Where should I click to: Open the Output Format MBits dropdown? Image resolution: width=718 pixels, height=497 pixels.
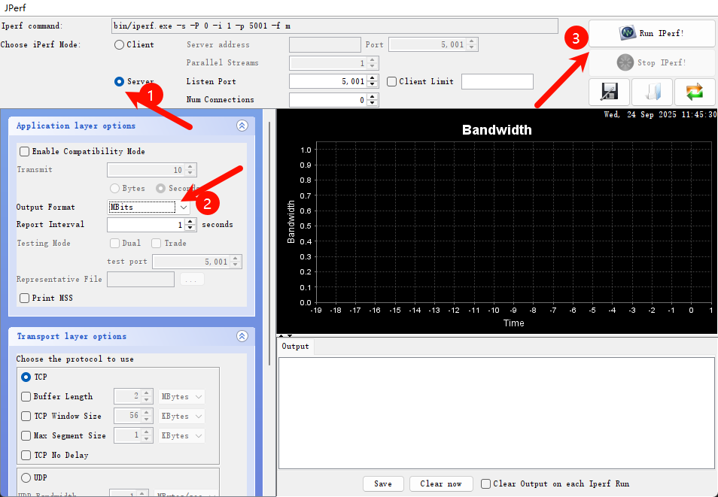pos(184,207)
